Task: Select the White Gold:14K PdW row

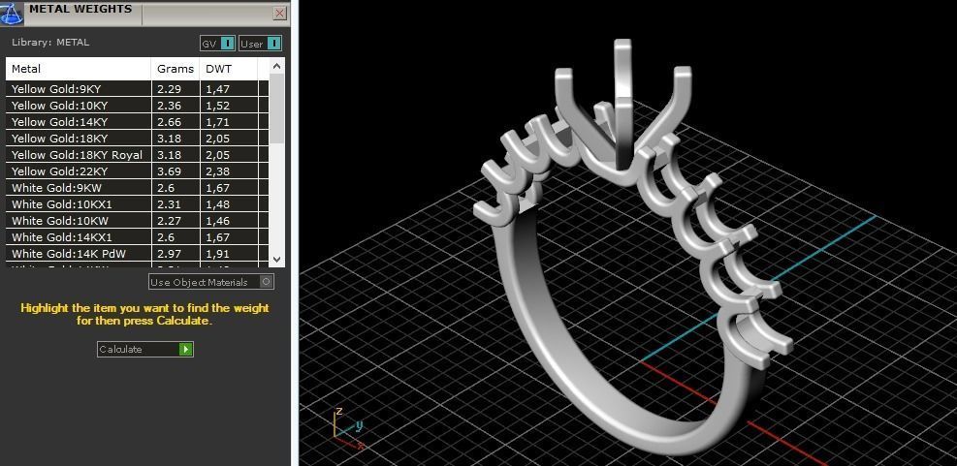Action: tap(138, 254)
